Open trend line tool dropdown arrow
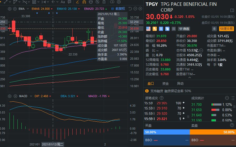Image resolution: width=236 pixels, height=147 pixels. pos(10,2)
